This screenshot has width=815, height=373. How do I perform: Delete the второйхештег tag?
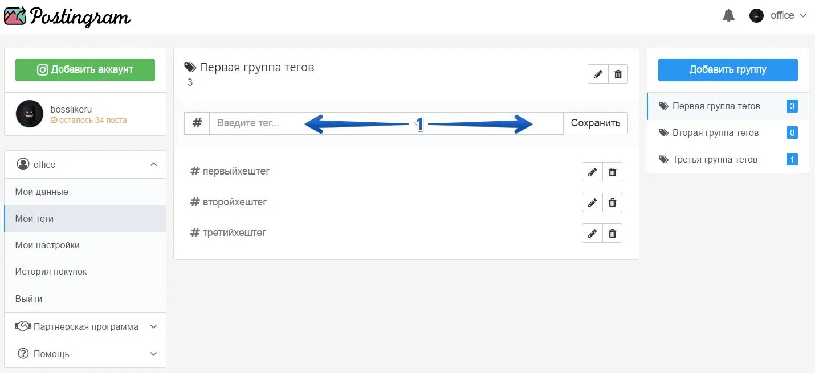click(612, 202)
